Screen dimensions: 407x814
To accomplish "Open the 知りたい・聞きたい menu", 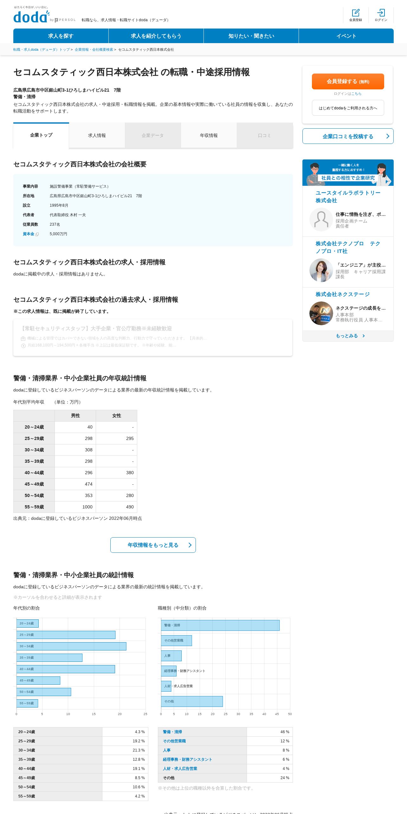I will click(251, 36).
